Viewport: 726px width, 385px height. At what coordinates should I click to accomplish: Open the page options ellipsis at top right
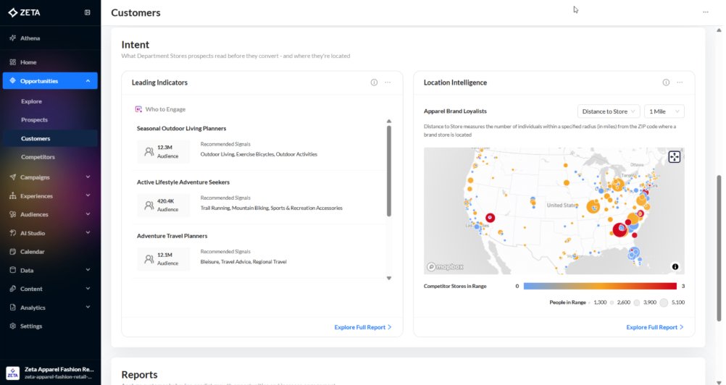pyautogui.click(x=706, y=12)
